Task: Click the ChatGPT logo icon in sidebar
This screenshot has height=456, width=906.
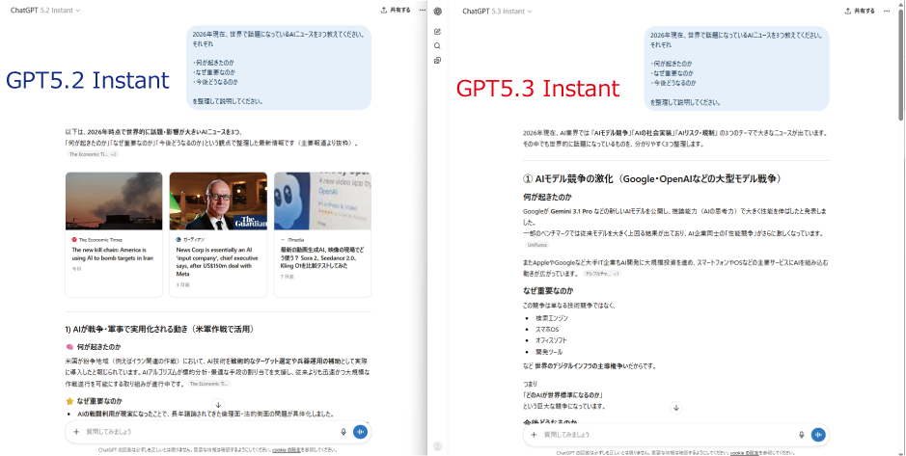Action: coord(438,12)
